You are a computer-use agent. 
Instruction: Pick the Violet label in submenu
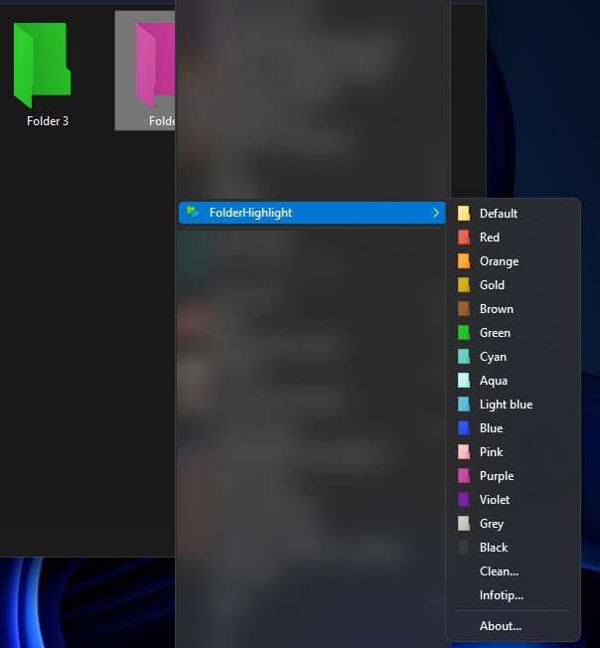point(495,500)
